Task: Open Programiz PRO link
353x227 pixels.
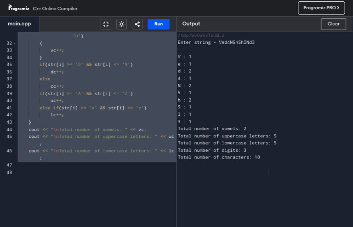Action: pyautogui.click(x=321, y=8)
